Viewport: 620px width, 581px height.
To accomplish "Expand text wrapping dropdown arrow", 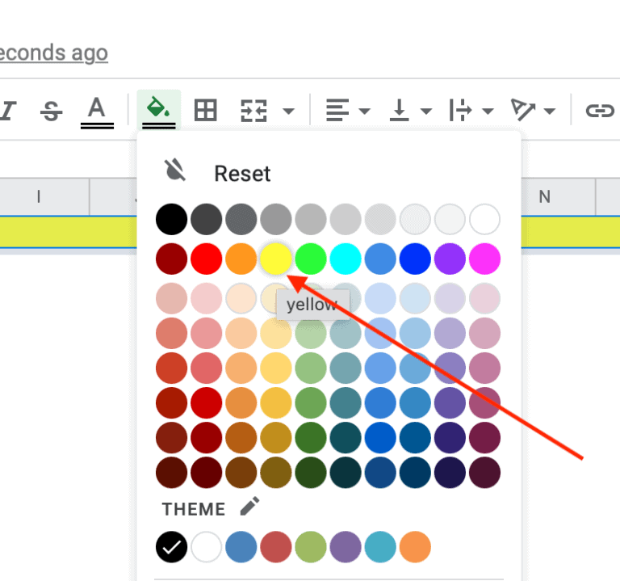I will (x=488, y=111).
